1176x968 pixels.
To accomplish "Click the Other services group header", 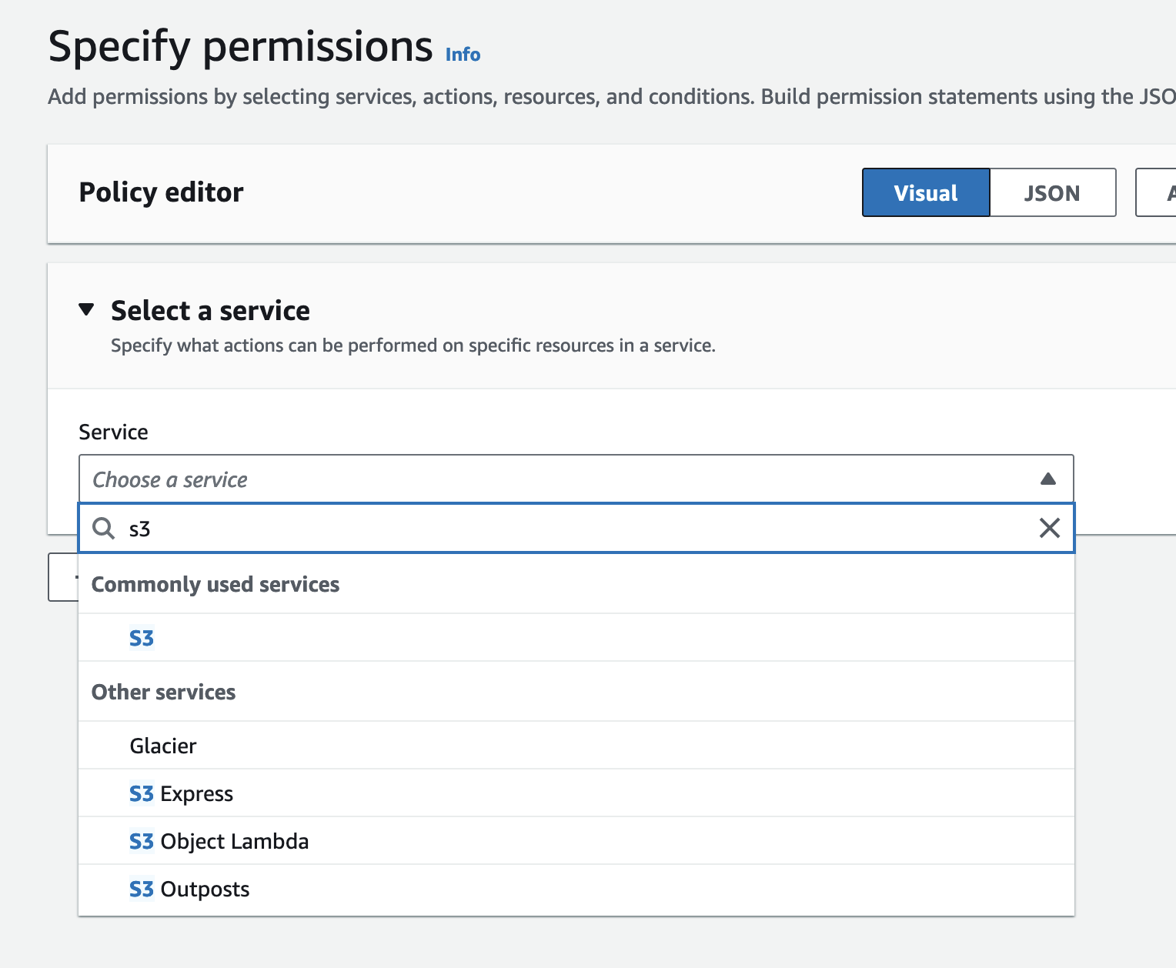I will (164, 692).
